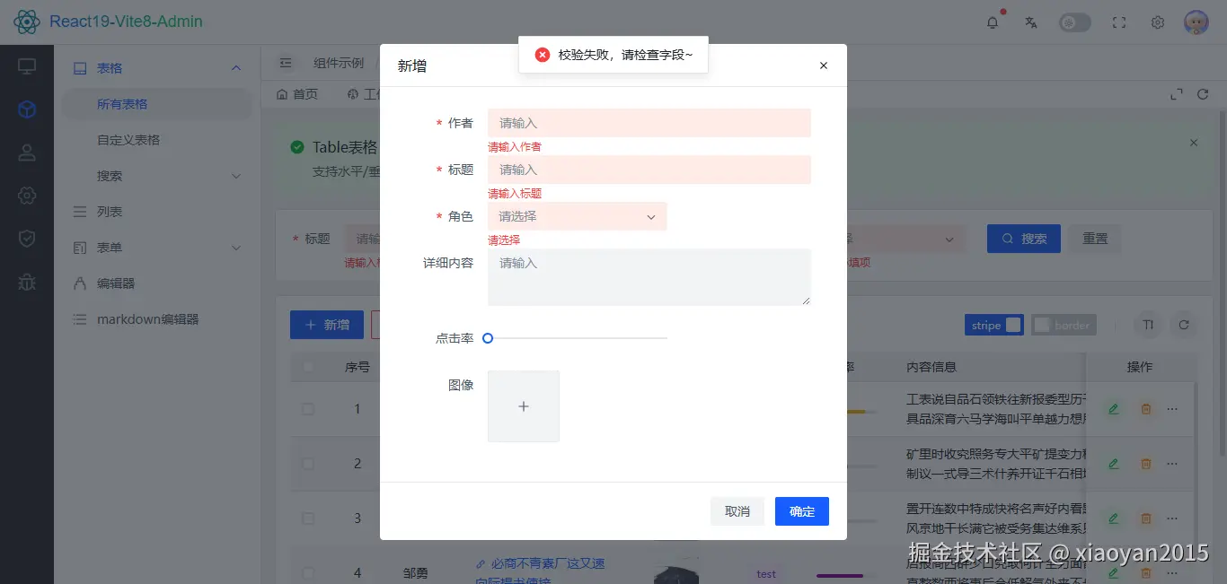This screenshot has height=584, width=1227.
Task: Open the monitor dashboard icon in the sidebar
Action: coord(27,66)
